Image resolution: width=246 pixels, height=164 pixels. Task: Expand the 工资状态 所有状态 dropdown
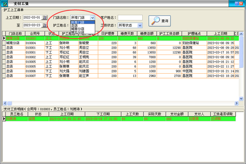(140, 25)
